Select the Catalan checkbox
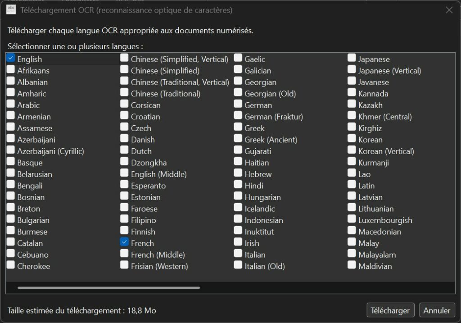 pos(10,242)
